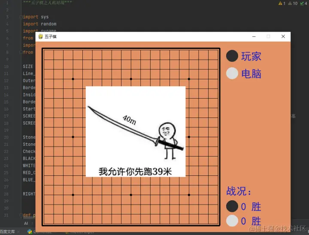Click the sword meme image on the board
The height and width of the screenshot is (235, 309).
[x=136, y=132]
